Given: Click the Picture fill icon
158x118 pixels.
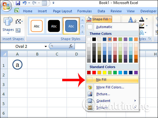Looking at the screenshot, I should click(90, 94).
